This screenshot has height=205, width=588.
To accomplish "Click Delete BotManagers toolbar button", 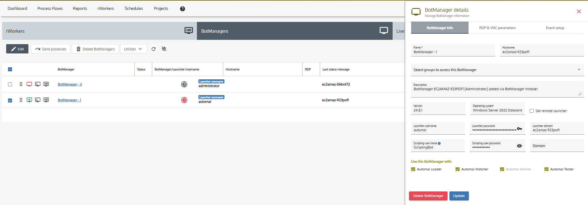I will pyautogui.click(x=95, y=49).
